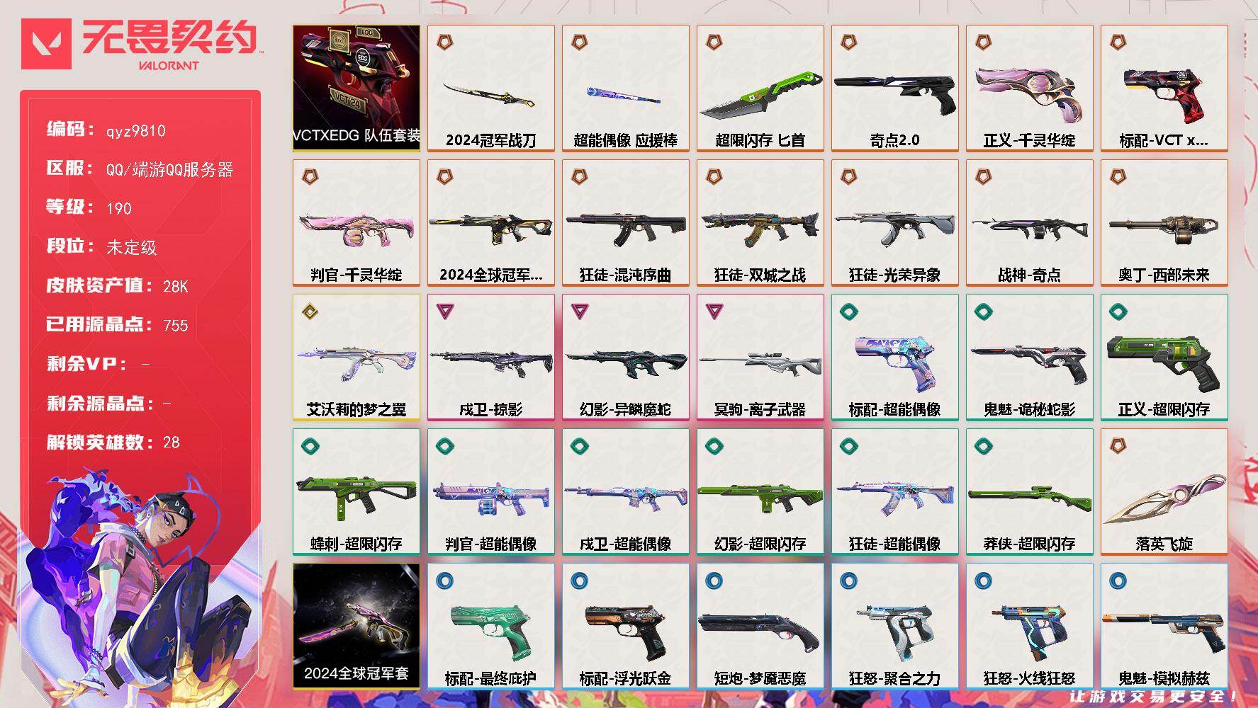Click the Valorant logo icon

(x=46, y=44)
